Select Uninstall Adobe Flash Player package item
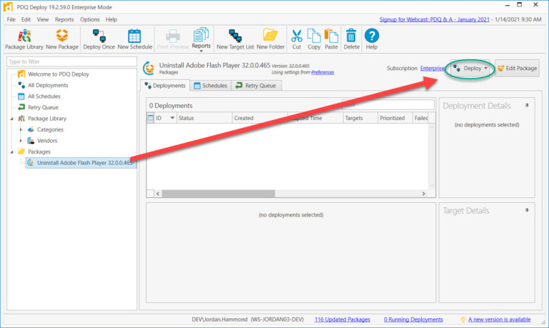549x328 pixels. tap(81, 163)
